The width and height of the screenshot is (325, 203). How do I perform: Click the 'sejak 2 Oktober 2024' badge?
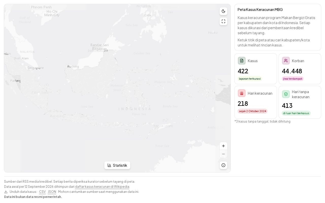click(x=252, y=111)
